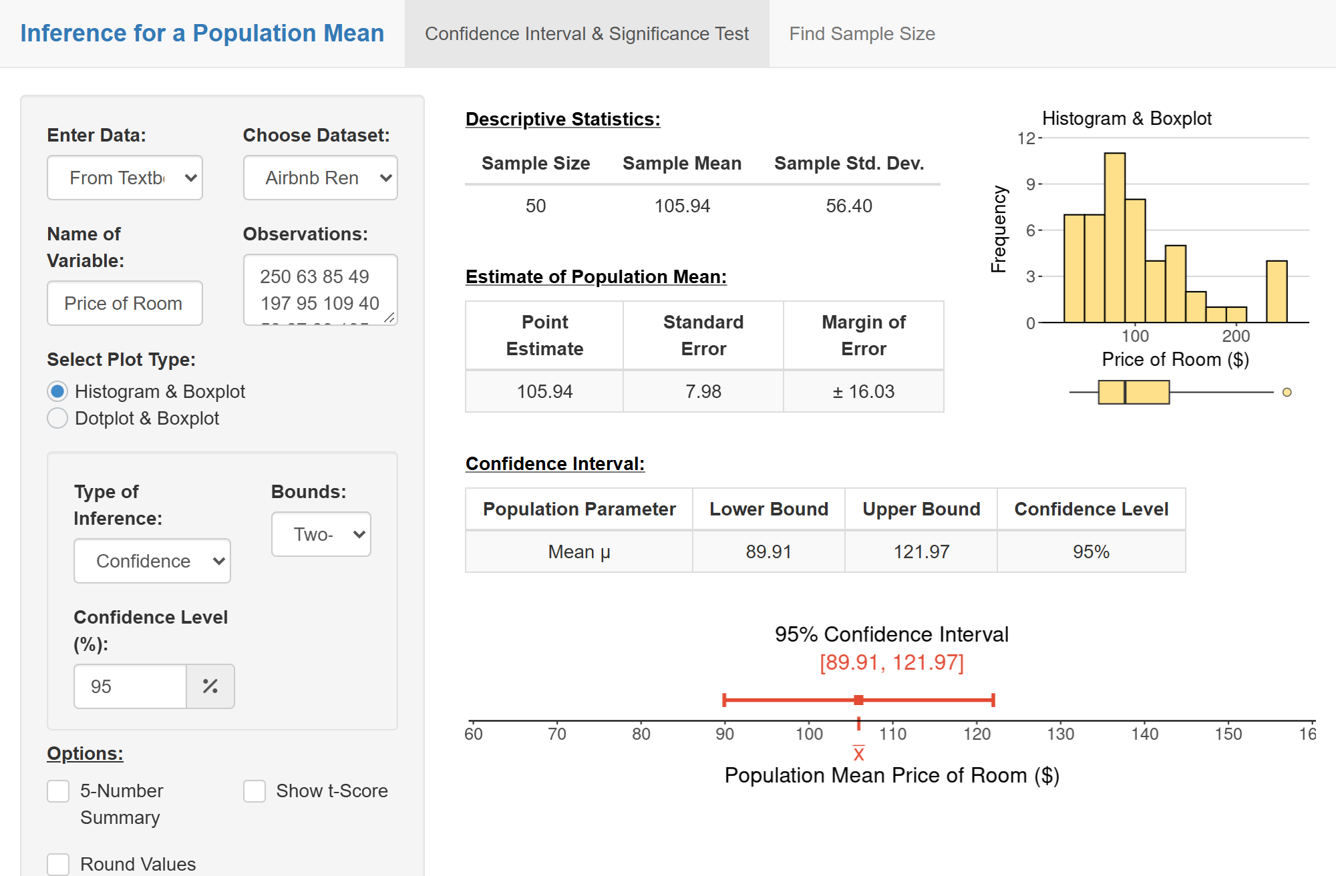Click the Observations text area

point(321,290)
